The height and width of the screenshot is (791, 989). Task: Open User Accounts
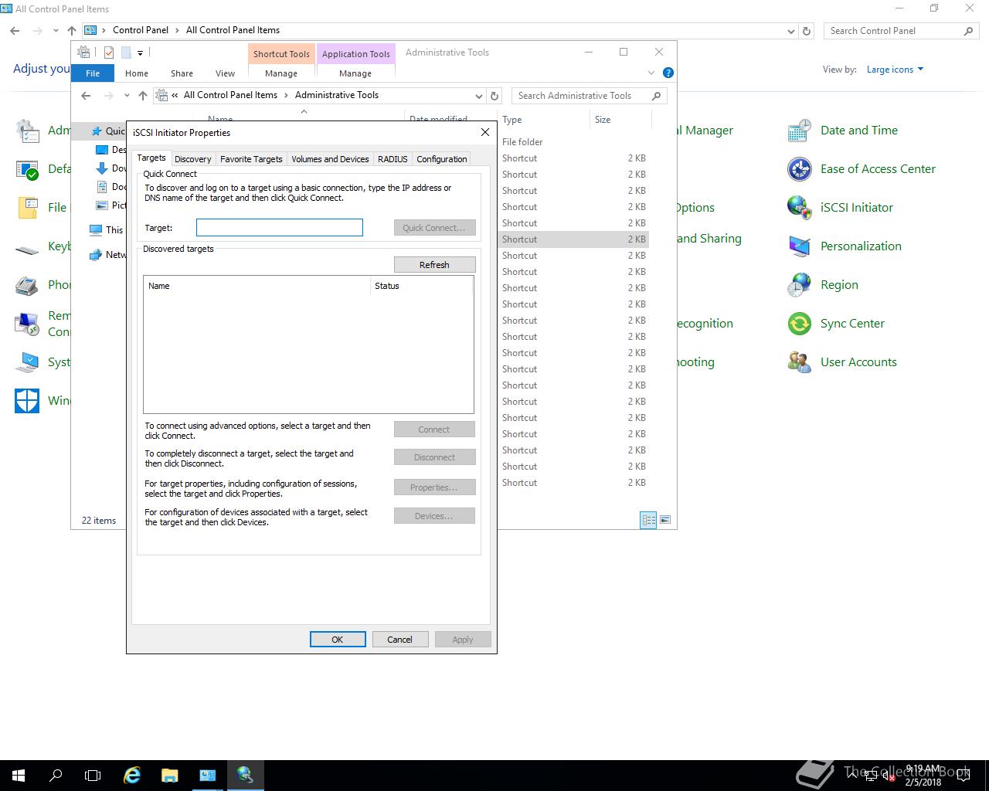point(841,362)
